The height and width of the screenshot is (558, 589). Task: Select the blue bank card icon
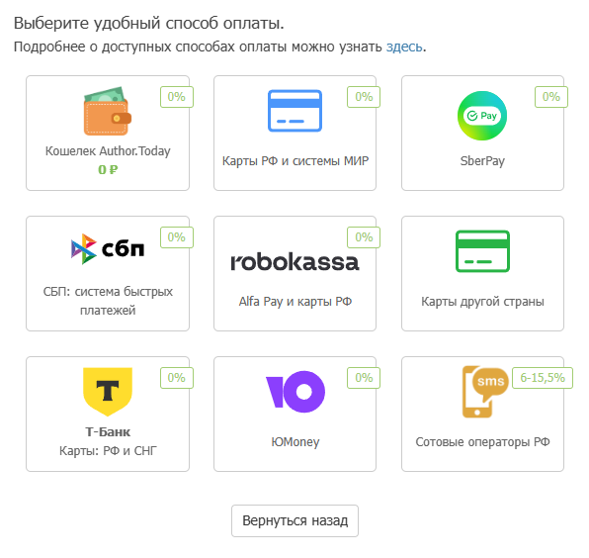[294, 111]
